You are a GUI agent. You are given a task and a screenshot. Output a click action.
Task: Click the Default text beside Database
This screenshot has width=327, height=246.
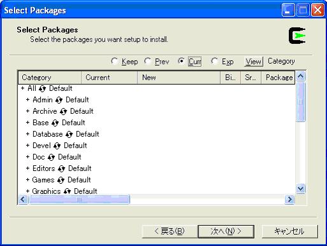pos(87,134)
